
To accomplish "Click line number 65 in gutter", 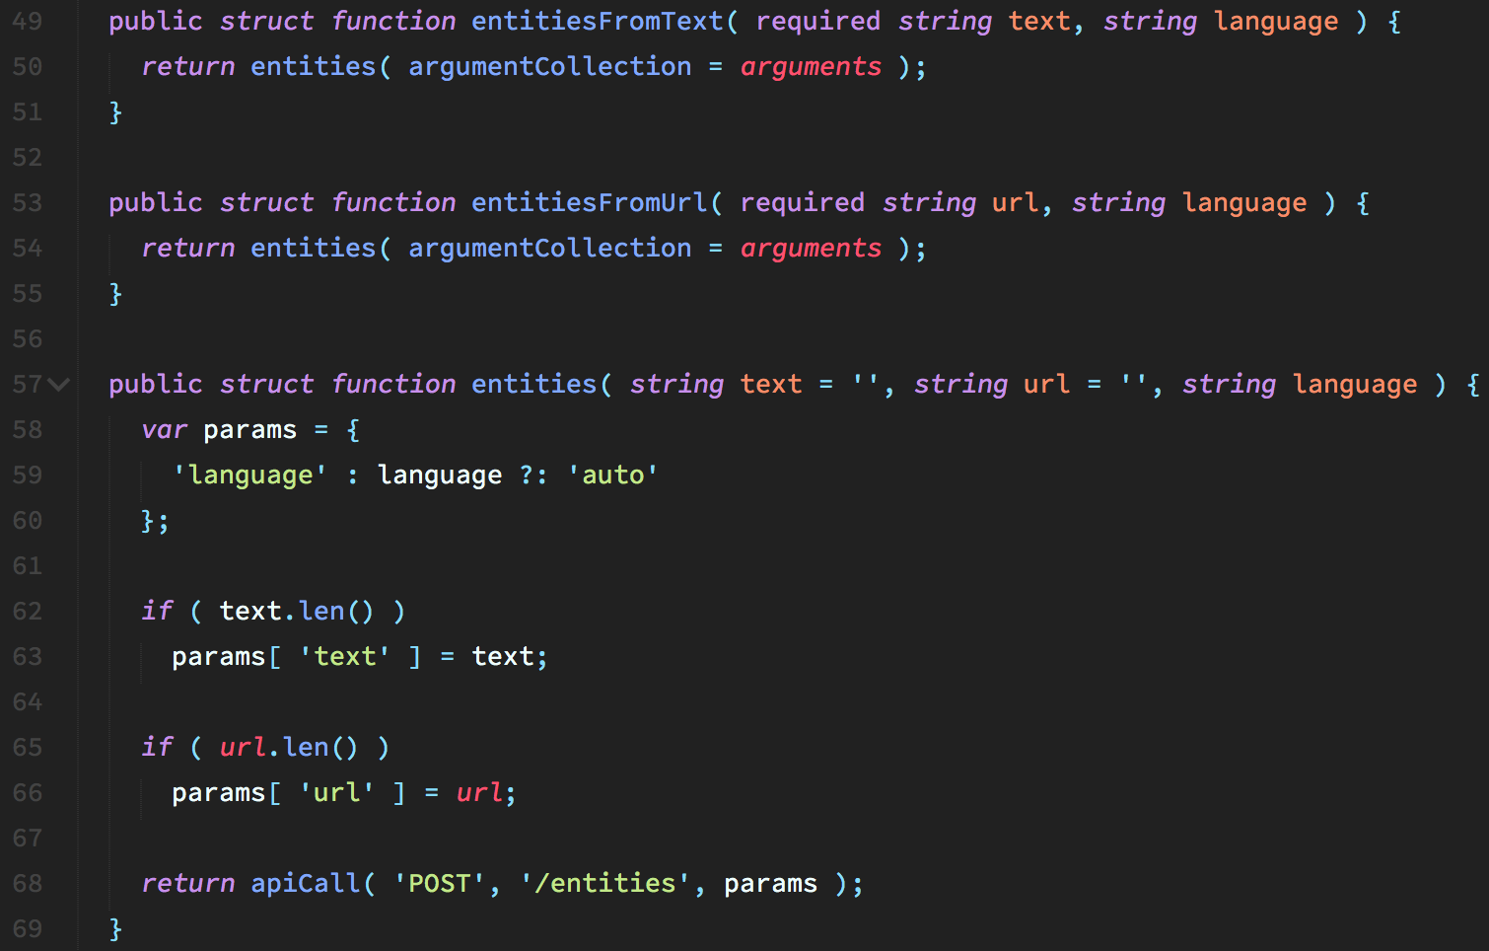I will click(28, 747).
